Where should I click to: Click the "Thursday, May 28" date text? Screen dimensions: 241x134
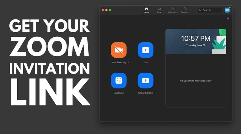coord(196,45)
